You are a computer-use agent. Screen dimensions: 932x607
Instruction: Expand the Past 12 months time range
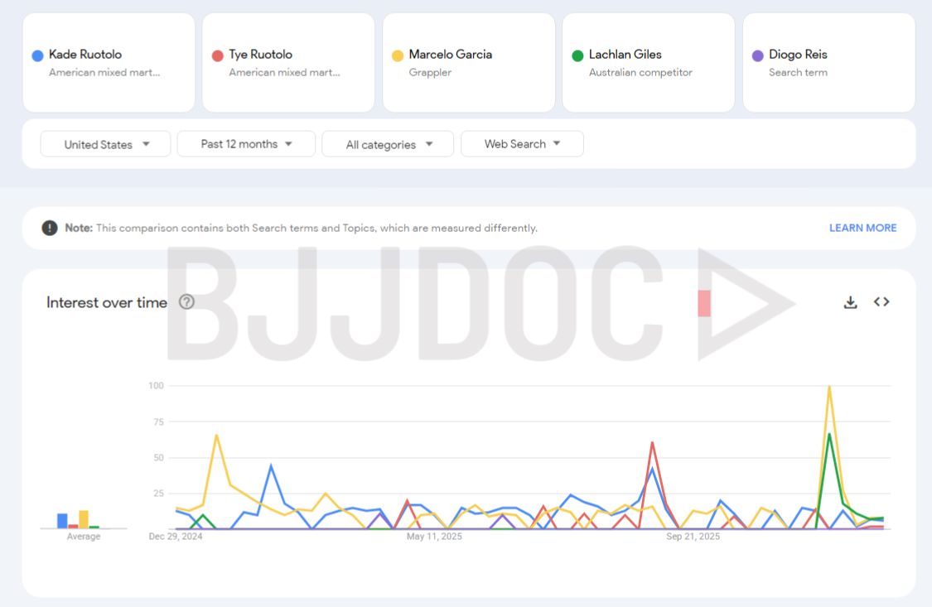[x=246, y=144]
